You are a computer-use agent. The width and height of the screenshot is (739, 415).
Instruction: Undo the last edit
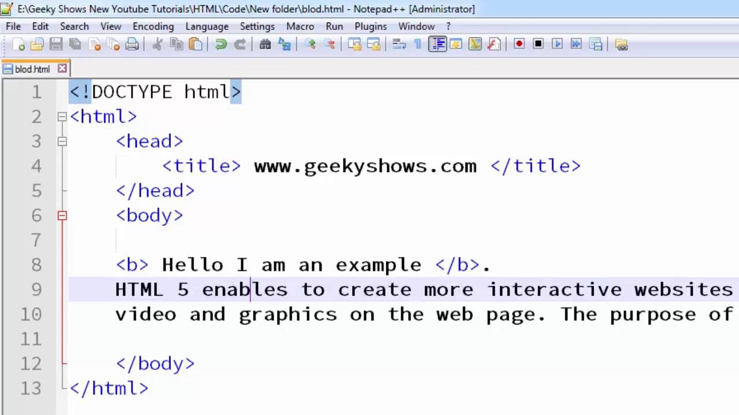tap(221, 44)
